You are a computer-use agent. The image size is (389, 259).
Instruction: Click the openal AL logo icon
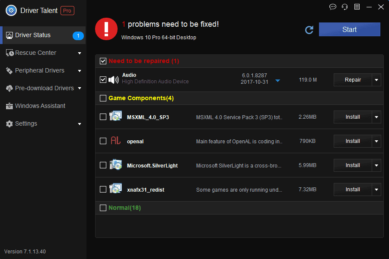[115, 141]
